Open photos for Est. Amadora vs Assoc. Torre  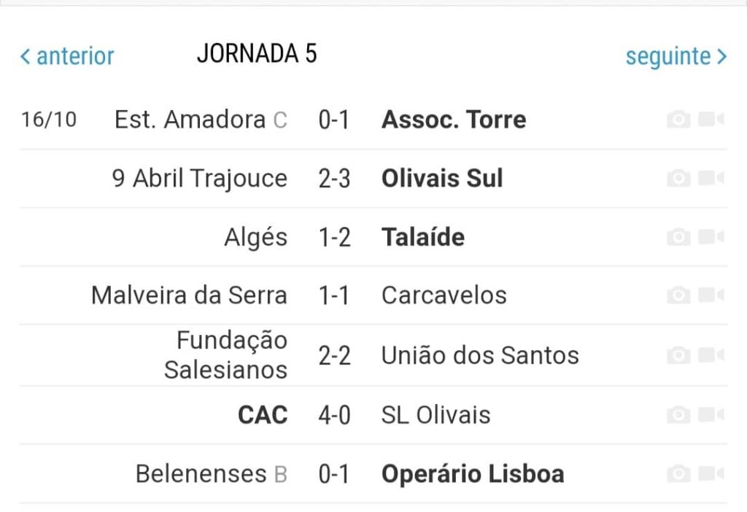click(678, 119)
